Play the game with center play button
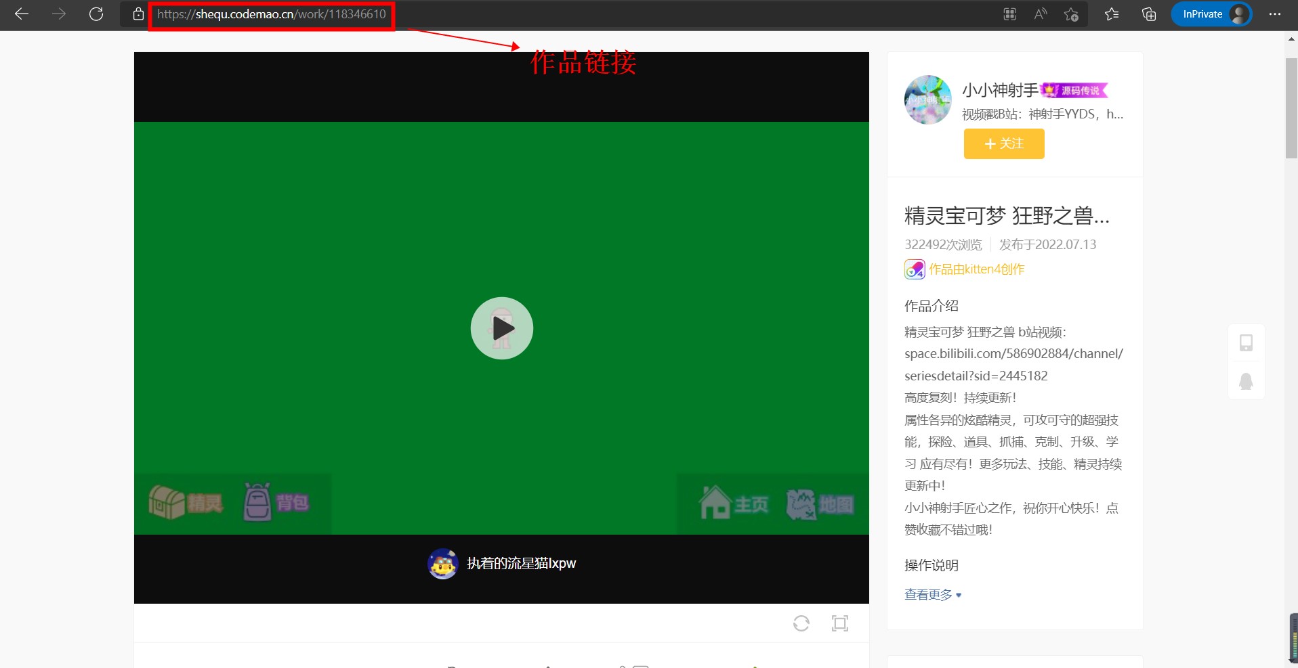 pos(502,328)
